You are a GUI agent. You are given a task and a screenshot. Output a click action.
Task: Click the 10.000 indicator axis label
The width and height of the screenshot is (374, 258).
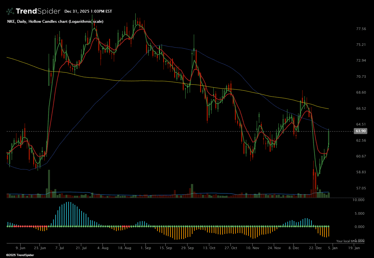(x=359, y=200)
